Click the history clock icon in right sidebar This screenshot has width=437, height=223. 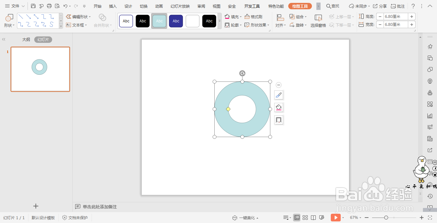click(430, 196)
